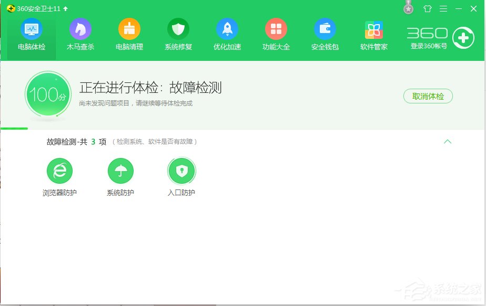Switch to the 电脑体检 tab
The height and width of the screenshot is (306, 486).
(30, 34)
